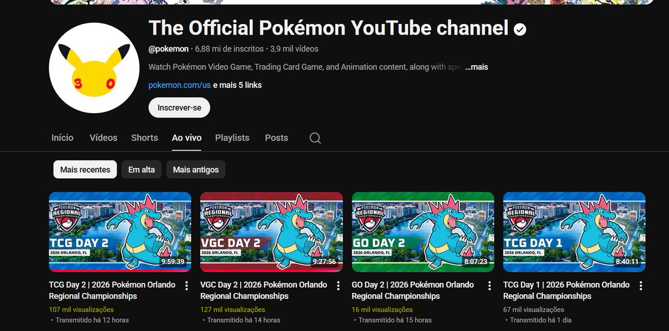Screen dimensions: 669x331
Task: Click 'The Official Pokémon YouTube channel' heading
Action: coord(328,28)
